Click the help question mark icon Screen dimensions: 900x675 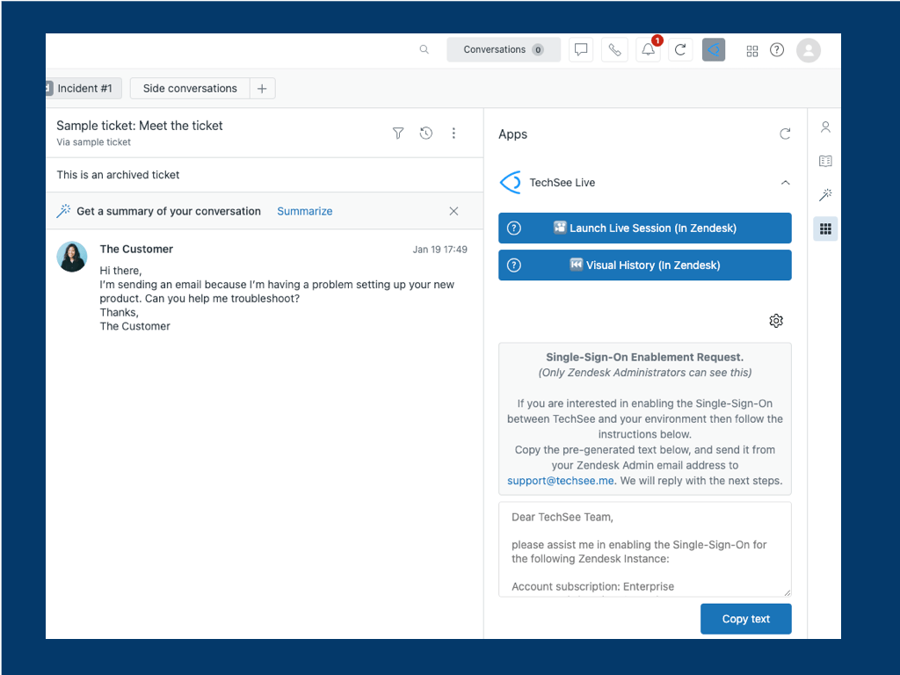pyautogui.click(x=777, y=50)
